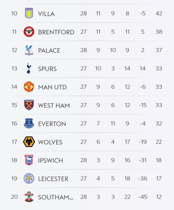Screen dimensions: 174x210
Task: Click Leicester's points total of 17
Action: [x=159, y=179]
